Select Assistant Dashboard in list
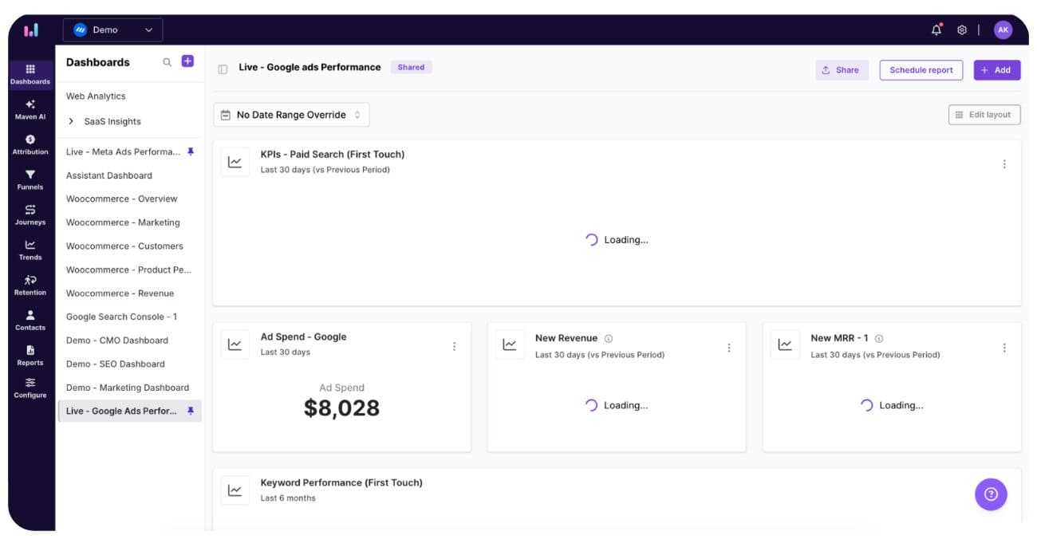 tap(108, 175)
